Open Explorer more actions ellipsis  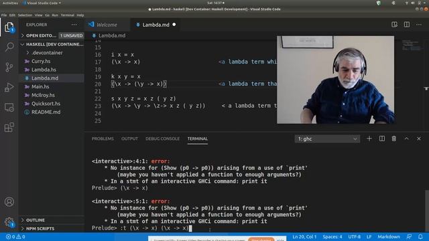74,25
